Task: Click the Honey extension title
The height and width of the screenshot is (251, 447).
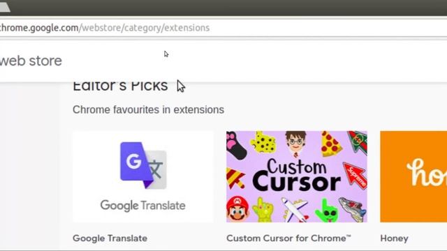Action: coord(394,238)
